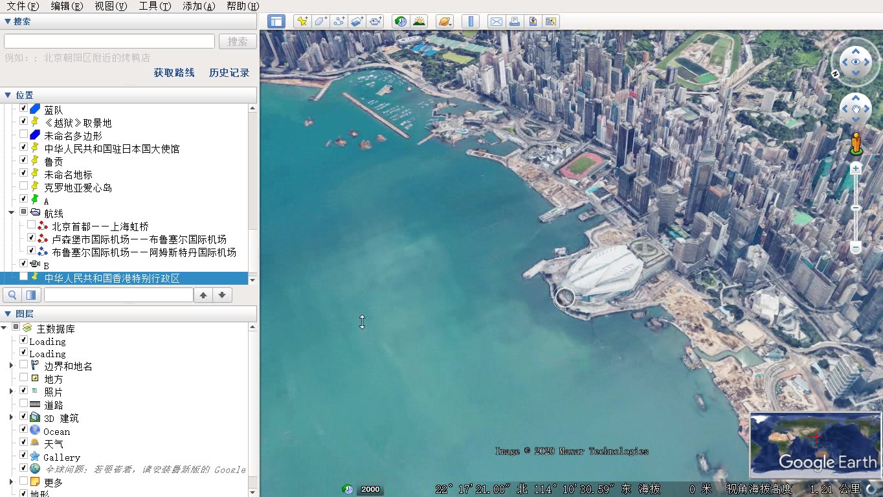883x497 pixels.
Task: Click the zoom slider handle
Action: click(856, 208)
